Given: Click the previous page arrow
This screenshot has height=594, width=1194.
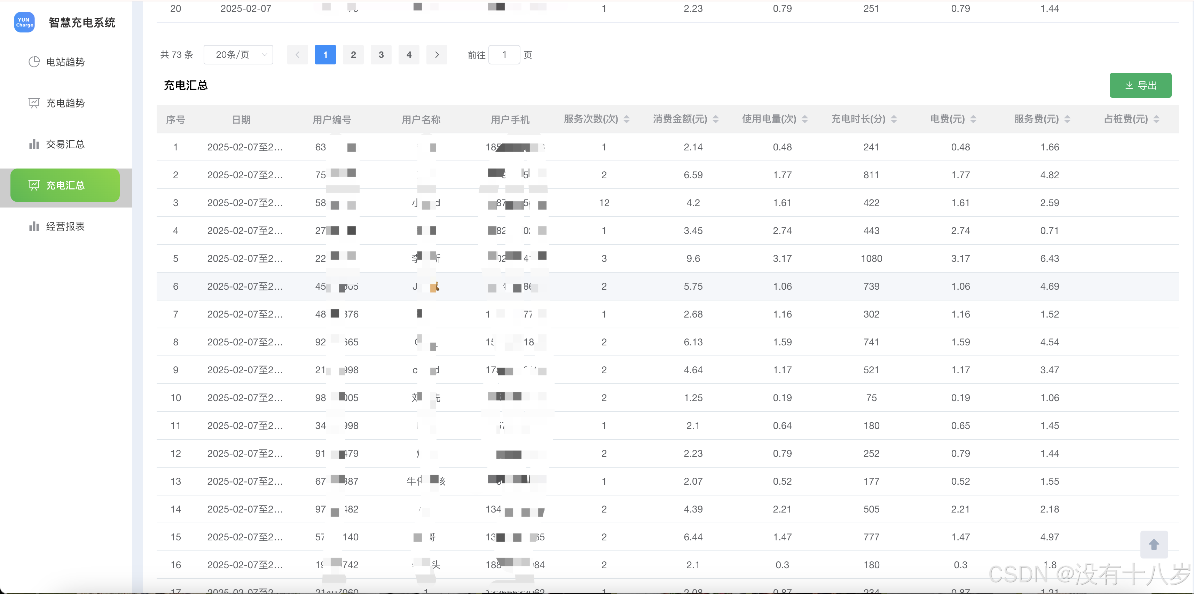Looking at the screenshot, I should 298,55.
